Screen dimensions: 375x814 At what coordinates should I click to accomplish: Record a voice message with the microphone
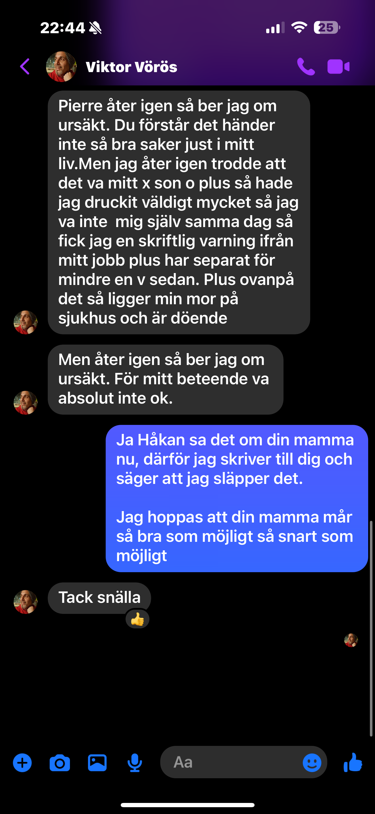[135, 763]
